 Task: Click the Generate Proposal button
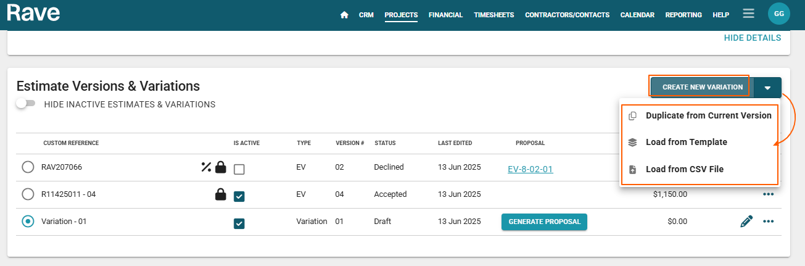click(544, 222)
